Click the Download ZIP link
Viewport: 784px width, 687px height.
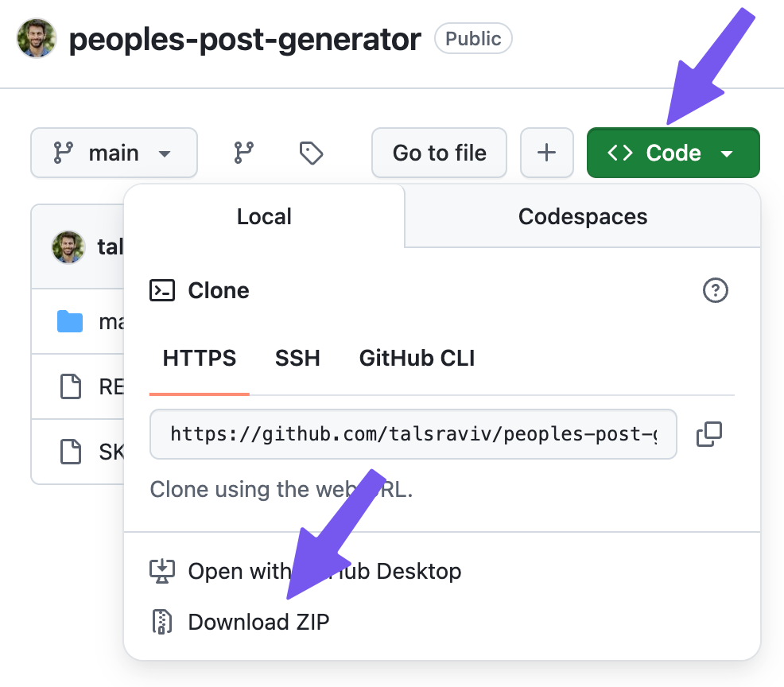pyautogui.click(x=258, y=621)
